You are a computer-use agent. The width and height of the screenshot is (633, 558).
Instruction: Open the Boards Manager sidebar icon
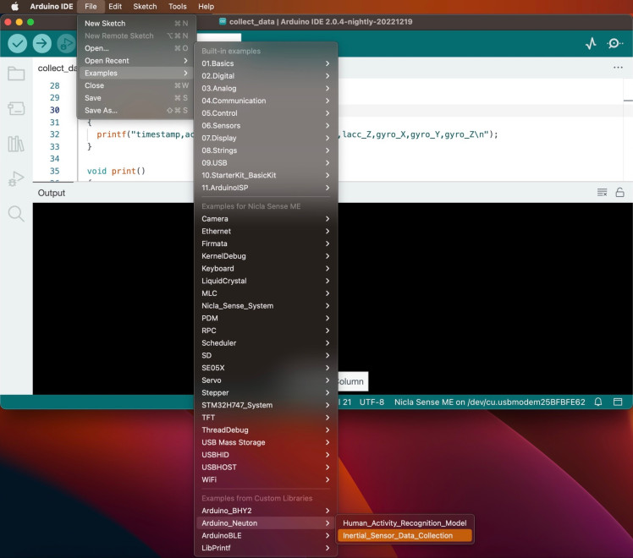[16, 108]
